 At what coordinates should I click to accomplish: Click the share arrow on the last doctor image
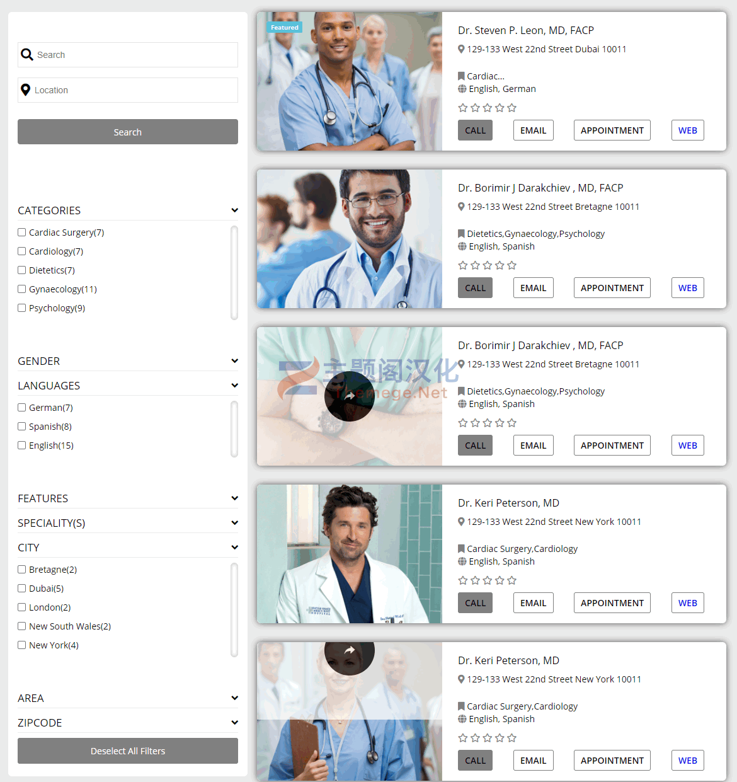point(350,651)
